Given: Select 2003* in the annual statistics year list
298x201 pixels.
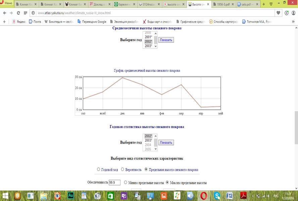Looking at the screenshot, I should click(148, 140).
